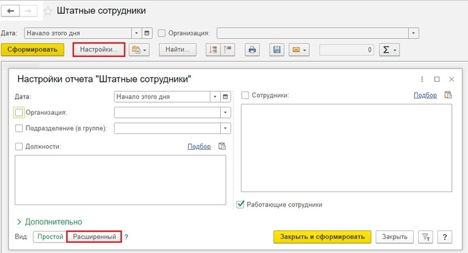The image size is (468, 253).
Task: Click Закрыть и сформировать
Action: (322, 237)
